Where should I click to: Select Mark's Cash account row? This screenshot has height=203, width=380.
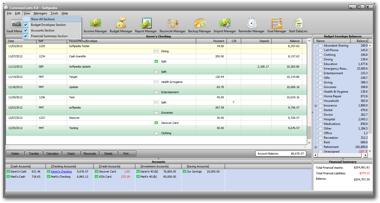26,177
